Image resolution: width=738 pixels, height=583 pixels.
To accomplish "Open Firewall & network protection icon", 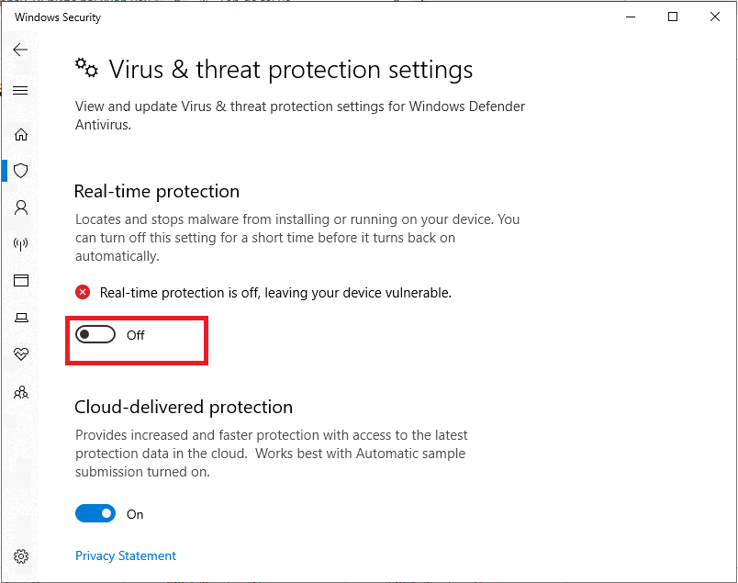I will tap(21, 244).
